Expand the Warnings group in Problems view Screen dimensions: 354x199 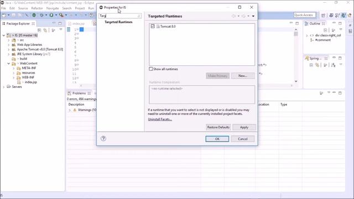click(70, 110)
